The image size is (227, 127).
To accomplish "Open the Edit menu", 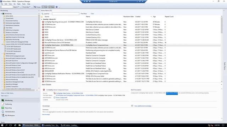I will point(6,4).
